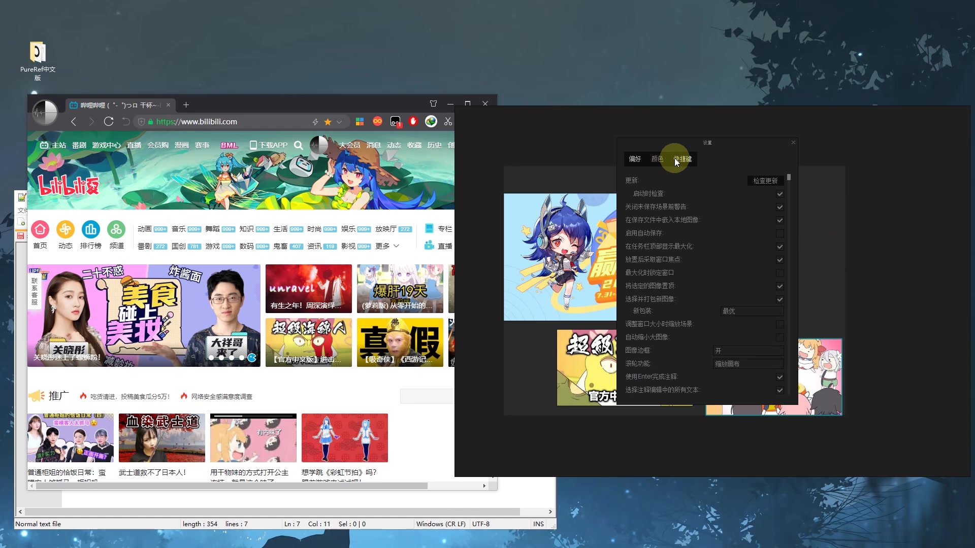Switch to the 偏好 tab in PureRef settings
The image size is (975, 548).
click(635, 159)
